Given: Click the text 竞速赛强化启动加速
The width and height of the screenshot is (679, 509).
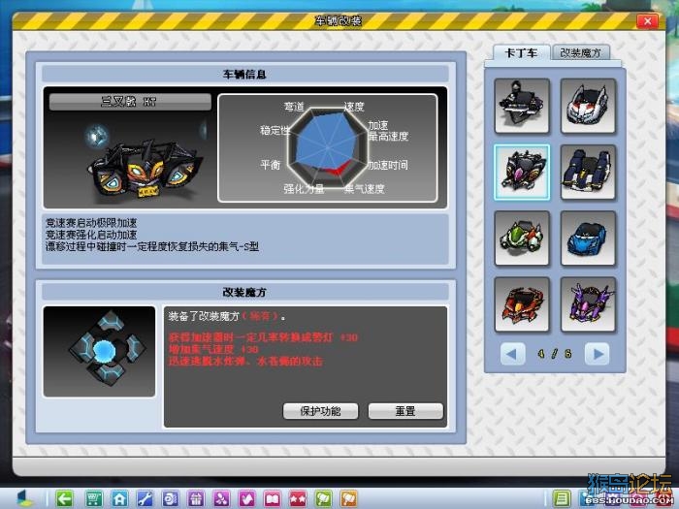Looking at the screenshot, I should [91, 235].
